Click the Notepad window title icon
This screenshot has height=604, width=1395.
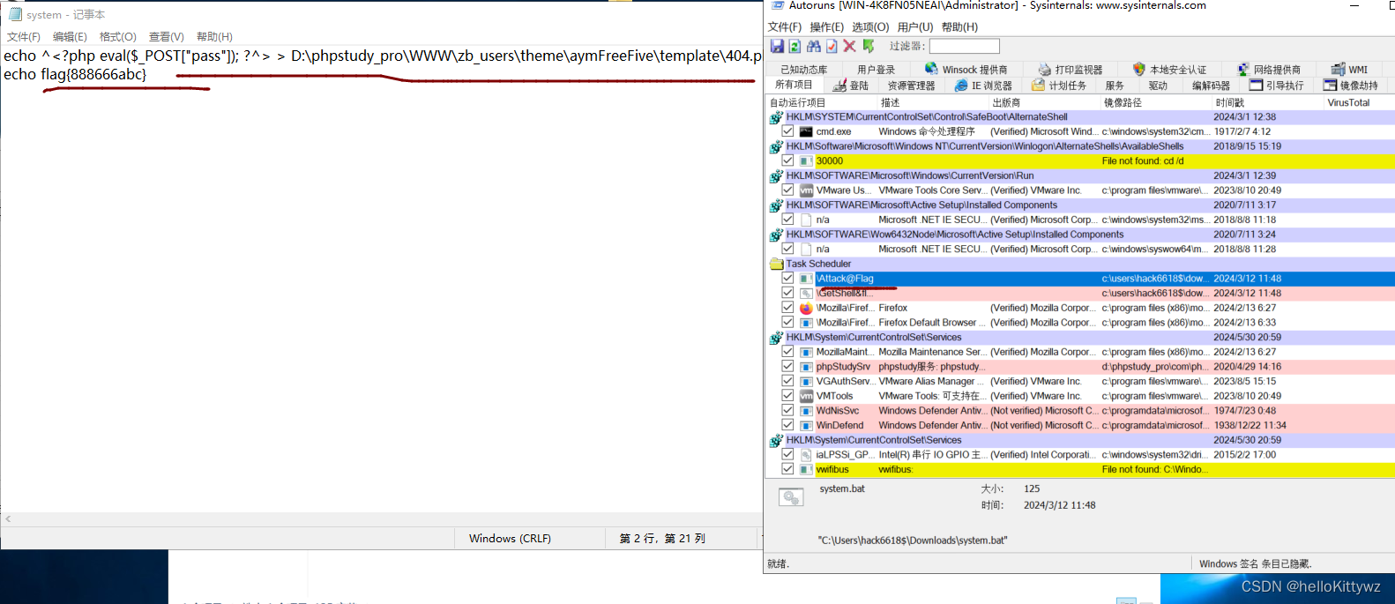coord(15,14)
